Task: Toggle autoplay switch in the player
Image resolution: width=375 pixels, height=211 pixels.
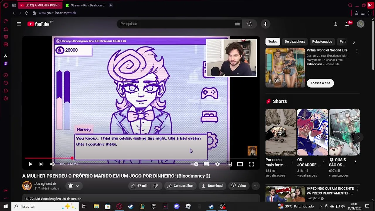Action: [x=195, y=164]
